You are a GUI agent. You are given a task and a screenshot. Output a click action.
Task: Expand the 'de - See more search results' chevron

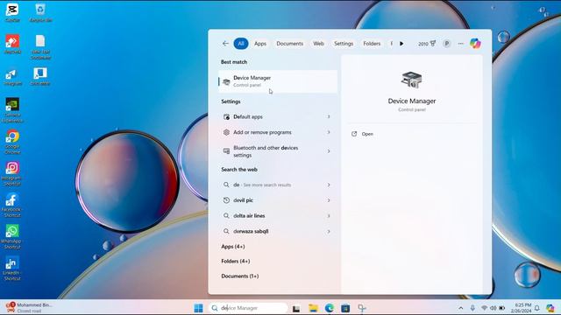pyautogui.click(x=329, y=185)
